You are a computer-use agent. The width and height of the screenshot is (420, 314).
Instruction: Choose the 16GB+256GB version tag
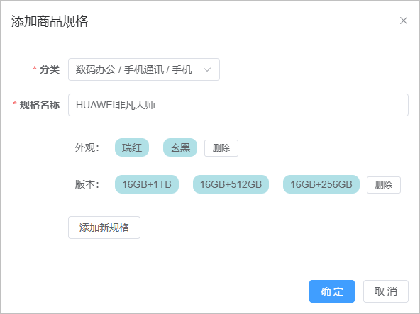pyautogui.click(x=321, y=184)
